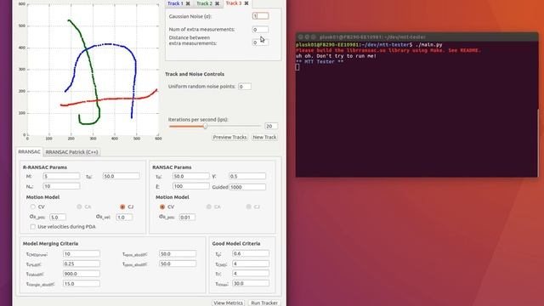544x306 pixels.
Task: Click the ips value box showing 20
Action: click(270, 126)
